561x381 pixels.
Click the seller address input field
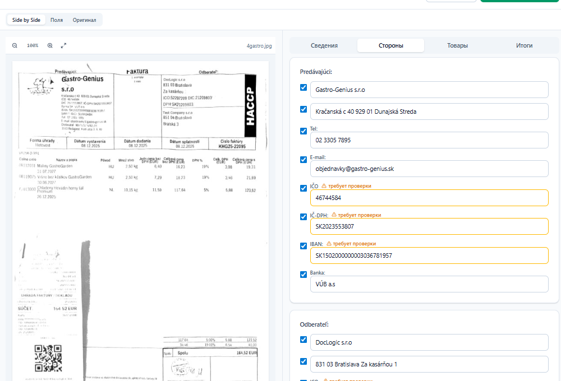[x=429, y=111]
